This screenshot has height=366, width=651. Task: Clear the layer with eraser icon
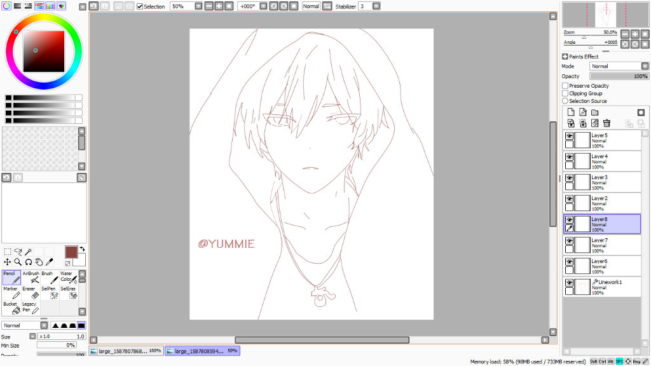pos(595,123)
